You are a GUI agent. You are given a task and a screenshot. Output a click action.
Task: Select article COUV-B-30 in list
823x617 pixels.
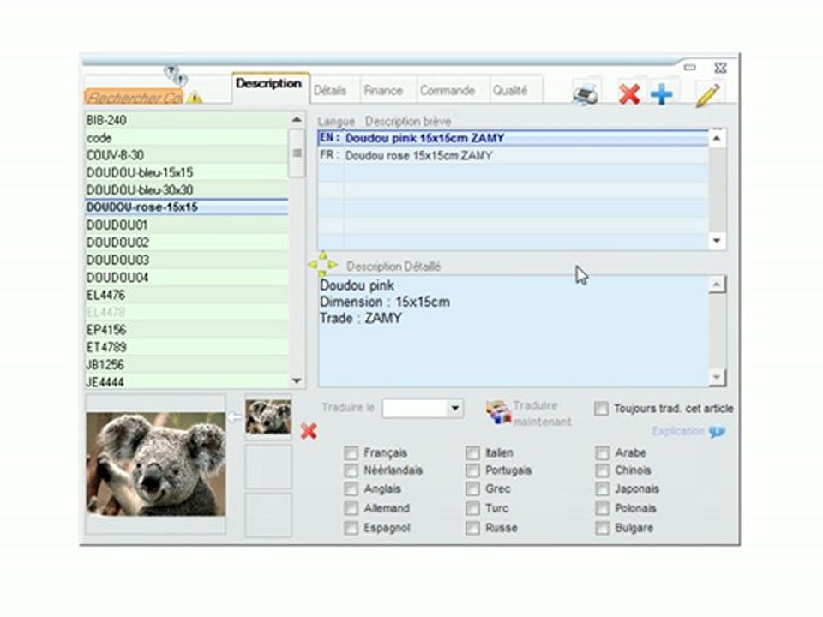186,155
